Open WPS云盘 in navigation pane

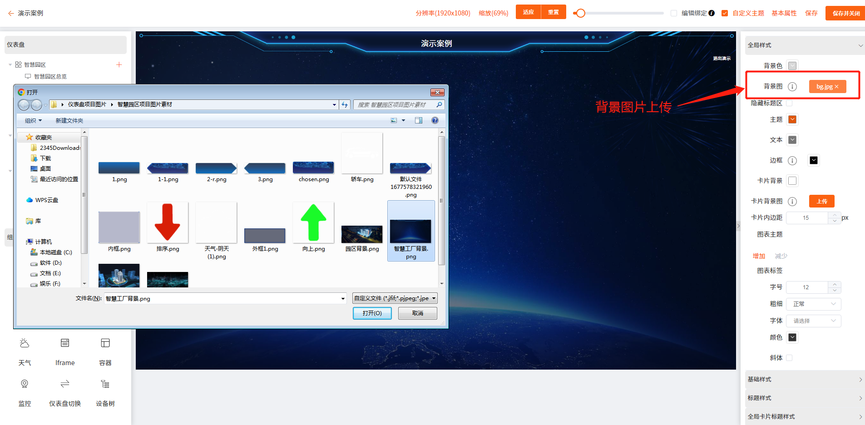click(42, 200)
